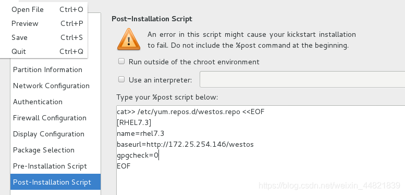Select Preview in the File menu
Viewport: 405px width, 195px height.
coord(47,23)
